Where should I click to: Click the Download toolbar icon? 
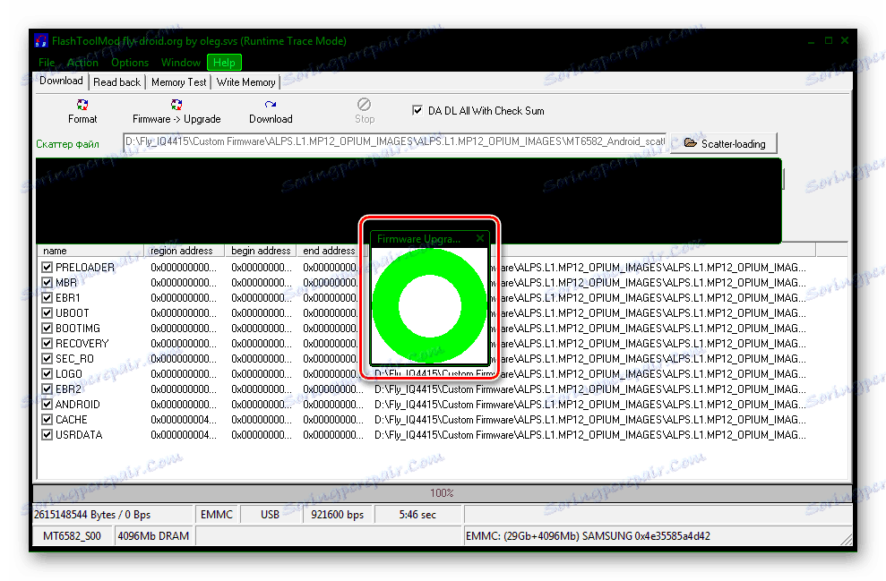[x=271, y=105]
